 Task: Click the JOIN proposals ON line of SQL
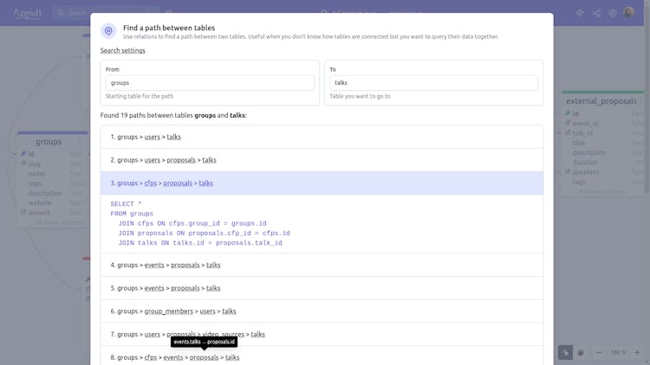click(x=204, y=234)
